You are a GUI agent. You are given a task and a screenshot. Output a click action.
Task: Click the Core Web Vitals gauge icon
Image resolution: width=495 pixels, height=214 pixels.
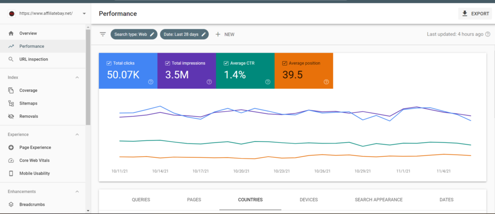click(x=11, y=161)
